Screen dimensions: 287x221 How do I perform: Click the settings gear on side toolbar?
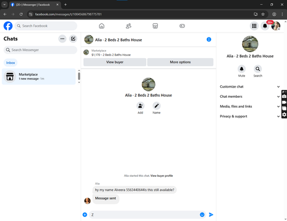click(284, 115)
